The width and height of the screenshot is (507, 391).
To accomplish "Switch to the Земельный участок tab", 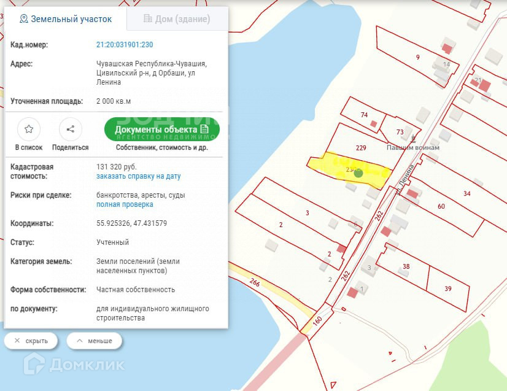I will point(65,19).
